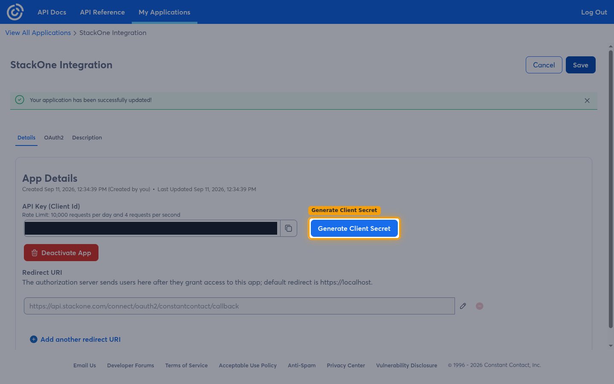Image resolution: width=614 pixels, height=384 pixels.
Task: Open Vulnerability Disclosure footer link
Action: (406, 365)
